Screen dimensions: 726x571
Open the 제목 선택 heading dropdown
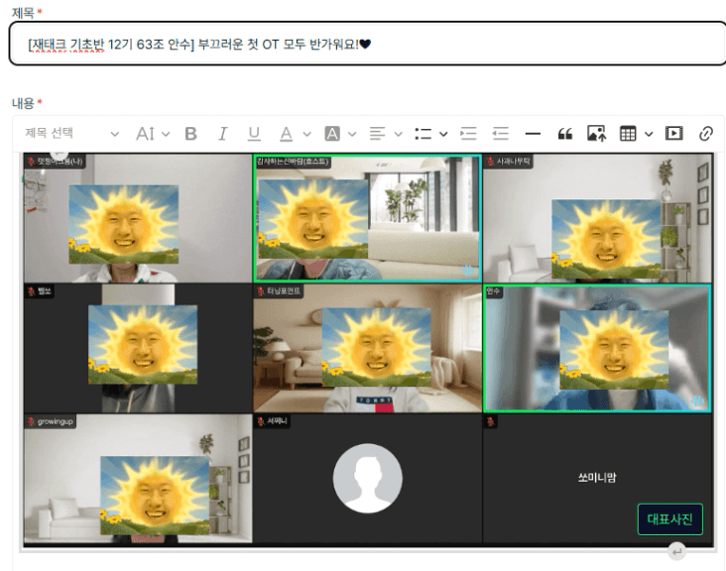71,134
